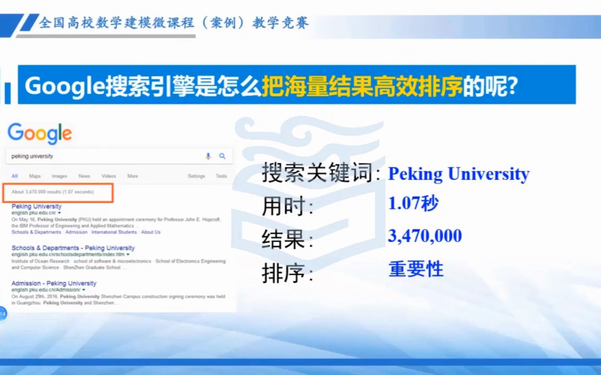Switch to the Maps tab
Screen dimensions: 601x375
pos(35,176)
